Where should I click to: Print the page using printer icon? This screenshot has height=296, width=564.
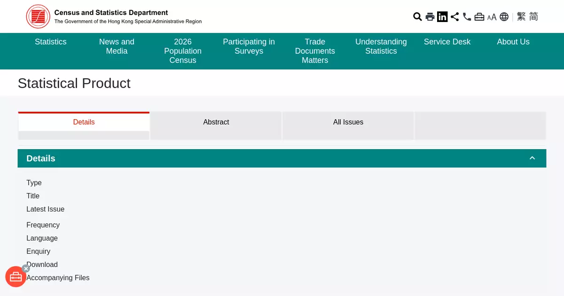(x=430, y=17)
